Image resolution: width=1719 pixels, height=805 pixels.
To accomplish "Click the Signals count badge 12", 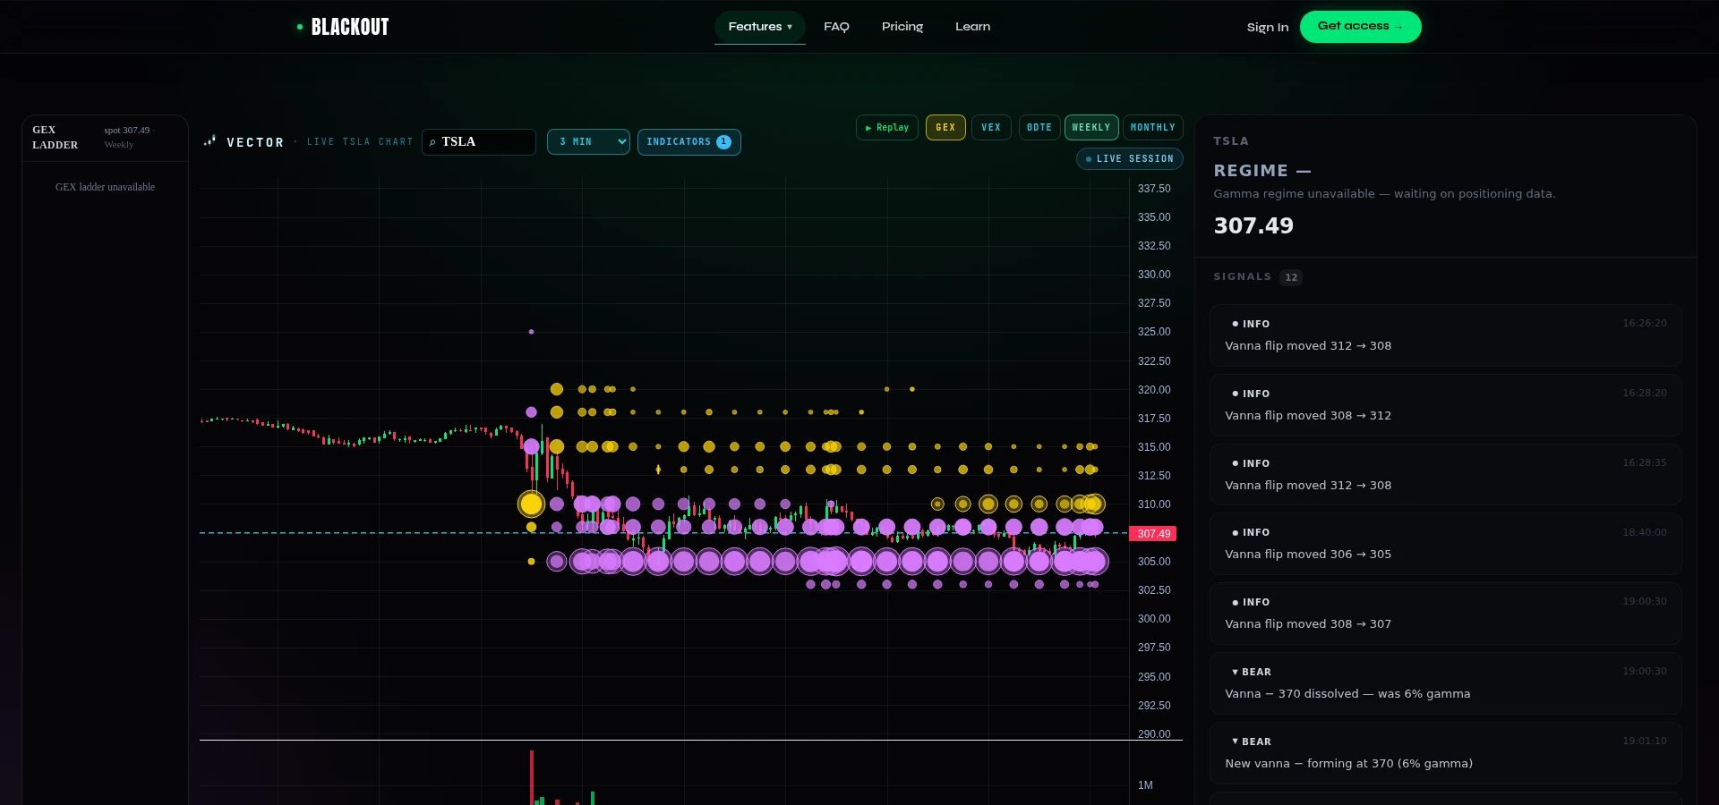I will 1291,277.
